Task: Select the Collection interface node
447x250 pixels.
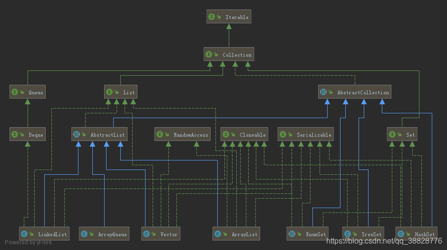Action: [x=229, y=54]
